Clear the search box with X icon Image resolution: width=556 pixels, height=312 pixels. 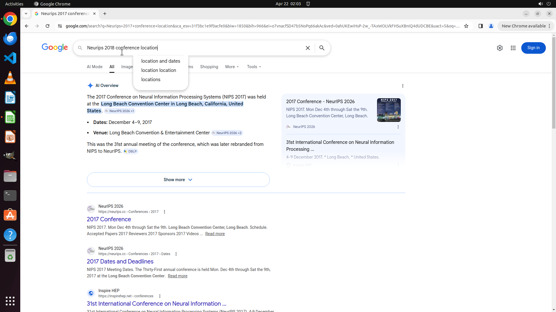(308, 48)
